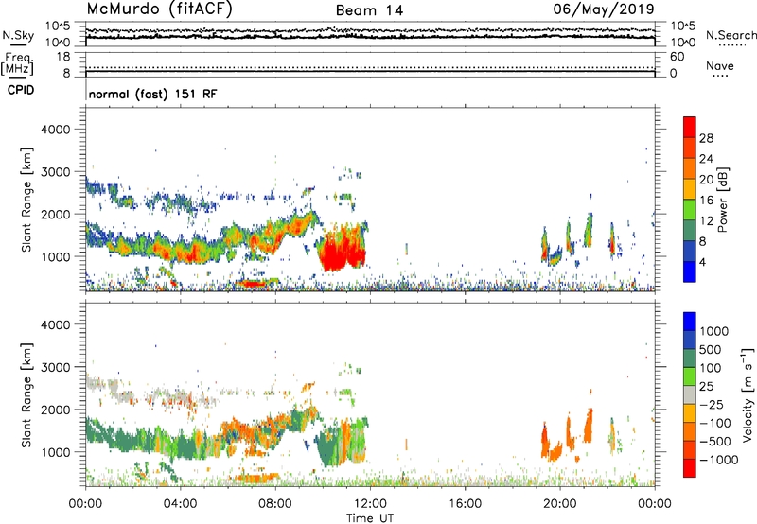Click the 10^5 label on the right noise axis
The image size is (757, 524).
(682, 26)
